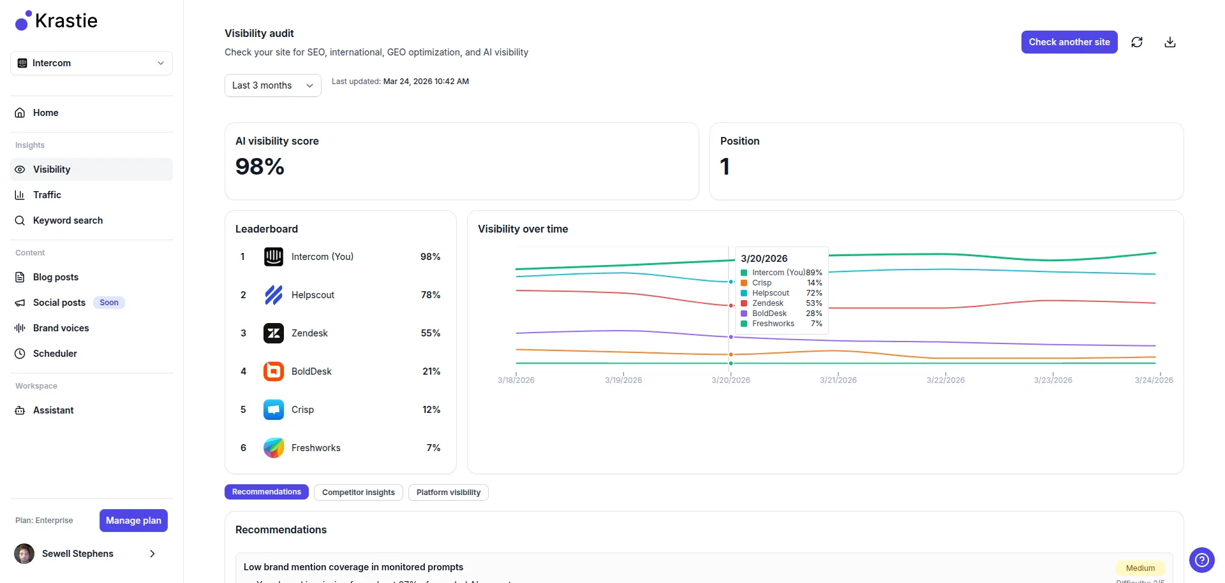Viewport: 1225px width, 583px height.
Task: Click the BoldDesk purple legend swatch in tooltip
Action: pyautogui.click(x=744, y=313)
